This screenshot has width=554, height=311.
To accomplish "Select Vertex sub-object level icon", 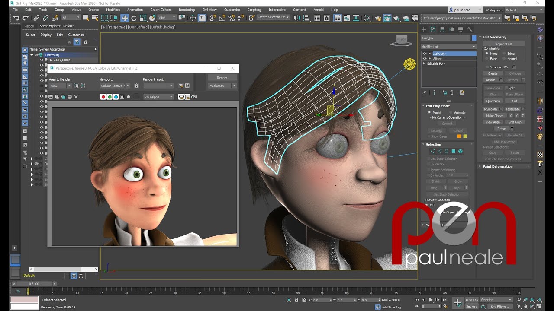I will point(432,151).
